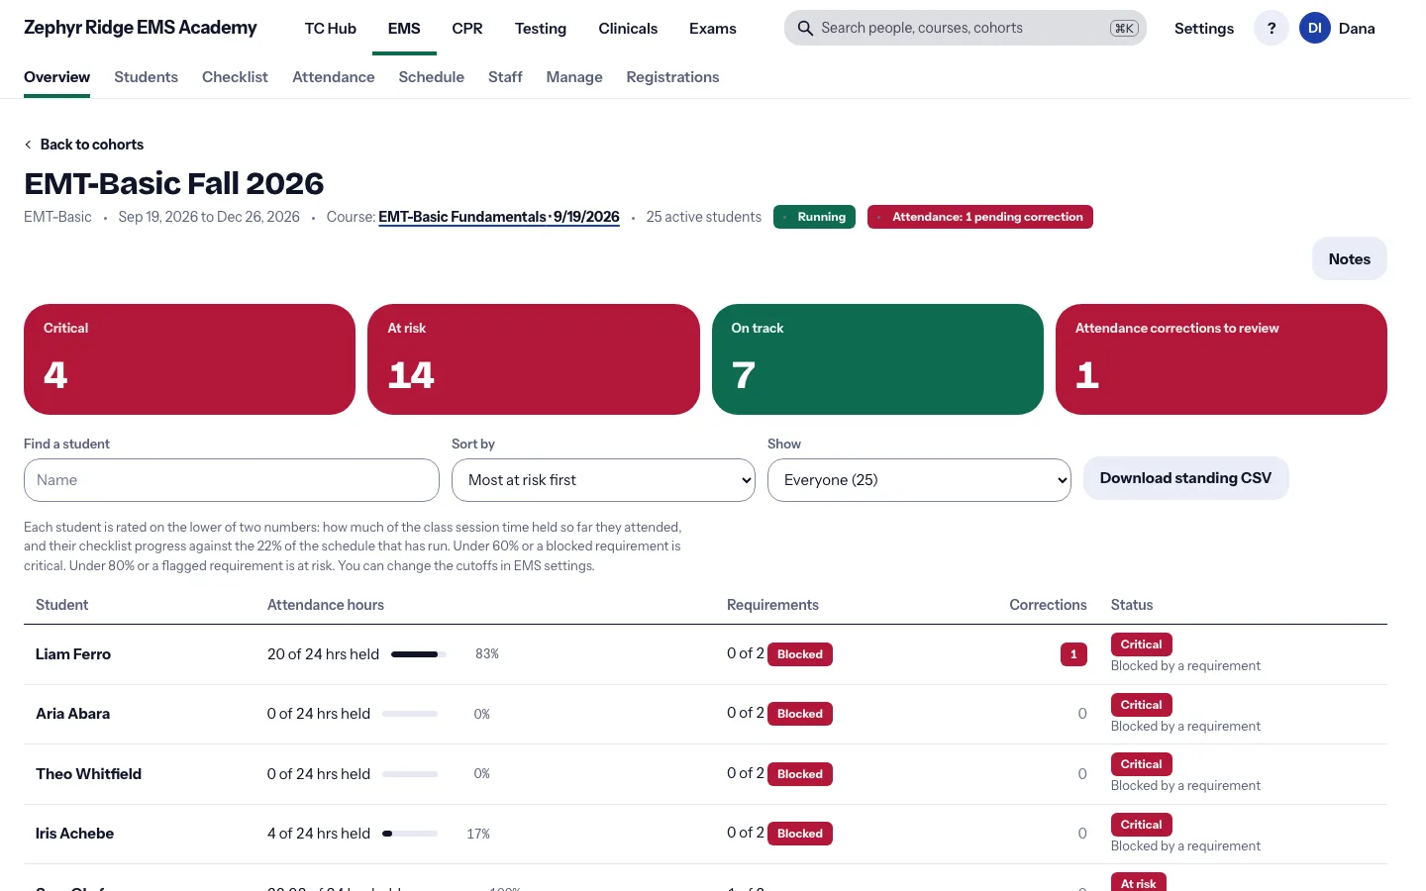Viewport: 1426px width, 891px height.
Task: Open student Aria Abara
Action: click(72, 714)
